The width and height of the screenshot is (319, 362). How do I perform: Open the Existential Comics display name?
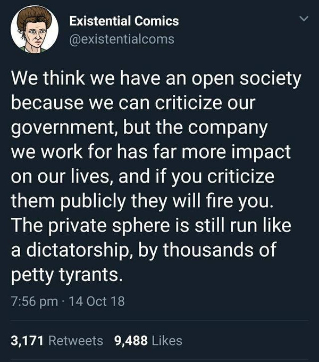pos(124,21)
